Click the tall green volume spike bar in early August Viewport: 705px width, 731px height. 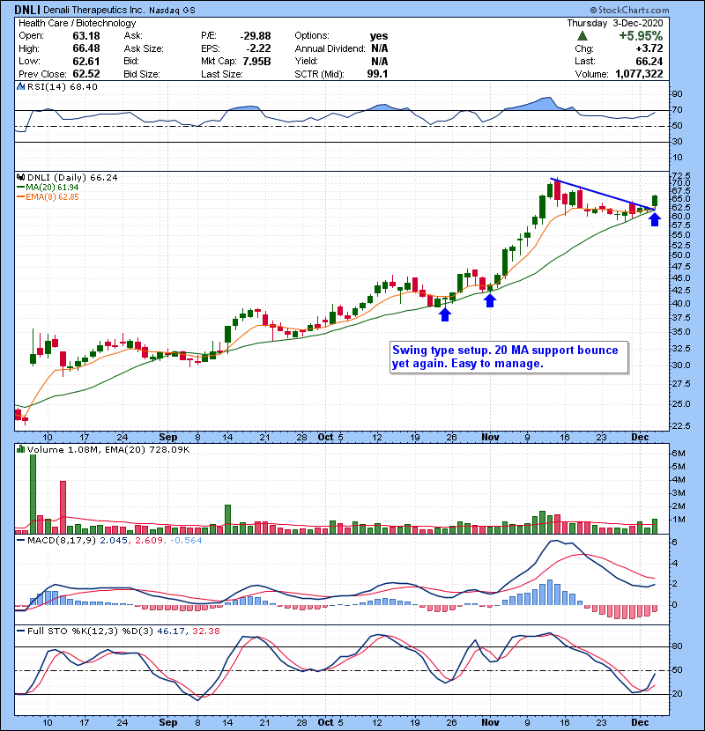click(x=33, y=494)
